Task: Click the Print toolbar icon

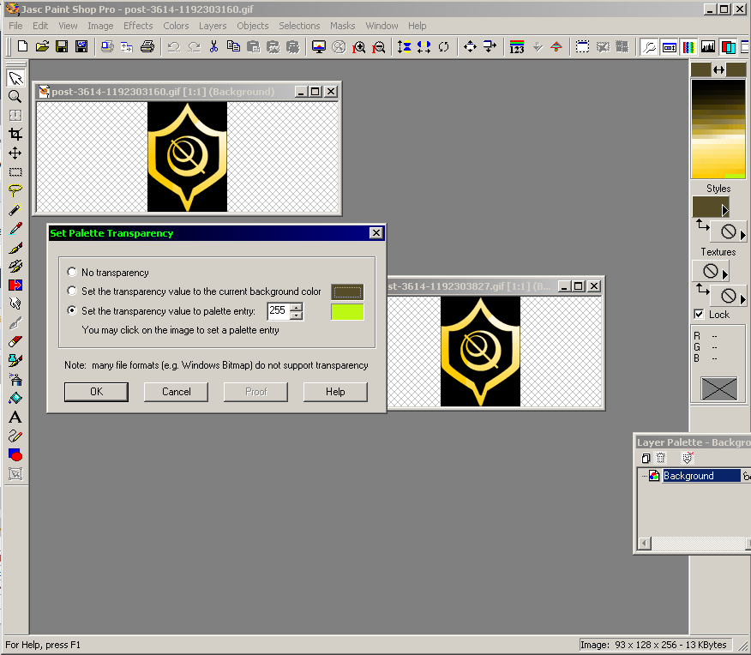Action: (x=147, y=46)
